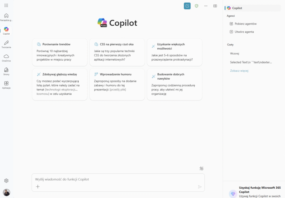Start a new chat with compose icon
Viewport: 285px width, 198px height.
pos(187,6)
